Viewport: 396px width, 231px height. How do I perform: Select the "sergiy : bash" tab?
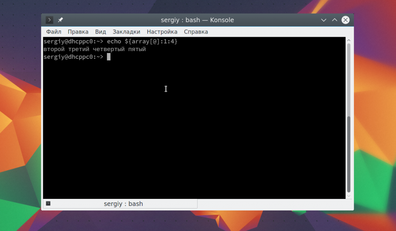[x=120, y=204]
